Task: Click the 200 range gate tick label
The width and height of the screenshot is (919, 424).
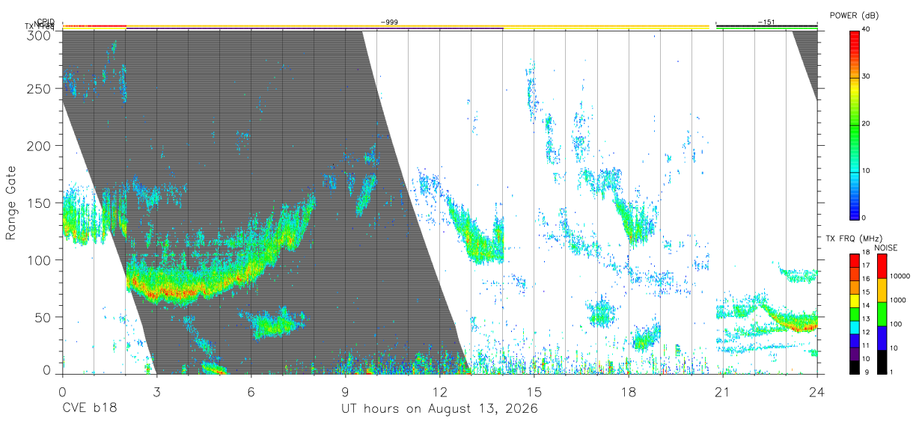Action: tap(40, 146)
